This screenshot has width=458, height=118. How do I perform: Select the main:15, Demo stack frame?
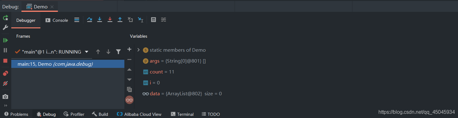pos(68,64)
